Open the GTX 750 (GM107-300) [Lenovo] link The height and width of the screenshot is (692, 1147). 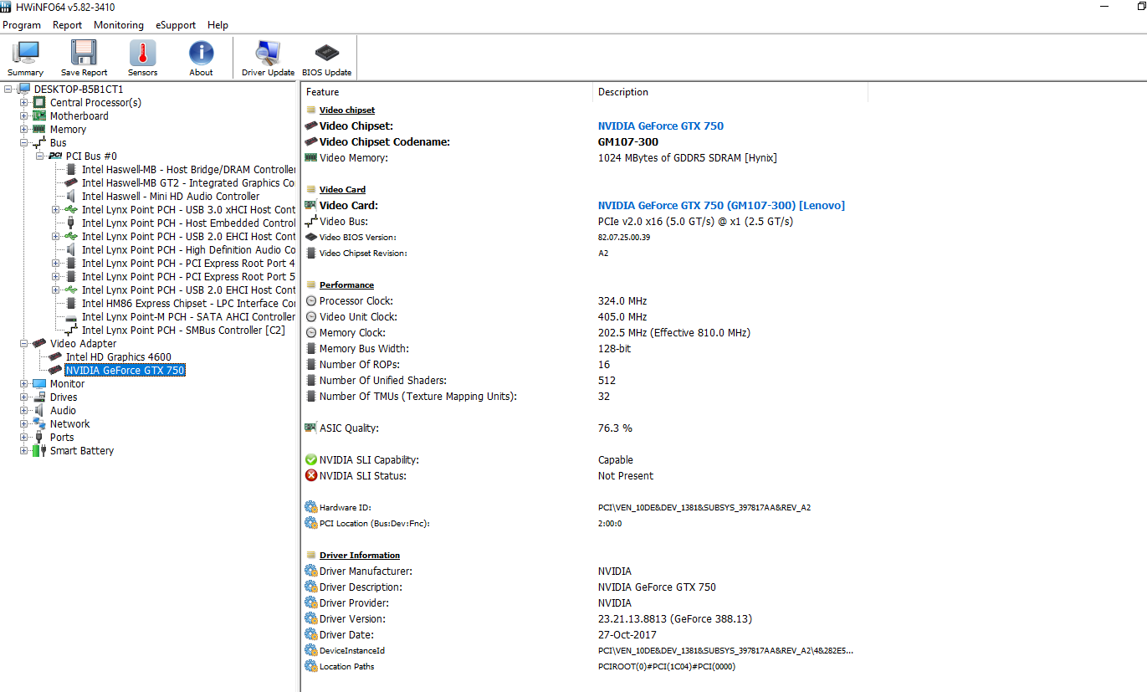coord(721,205)
